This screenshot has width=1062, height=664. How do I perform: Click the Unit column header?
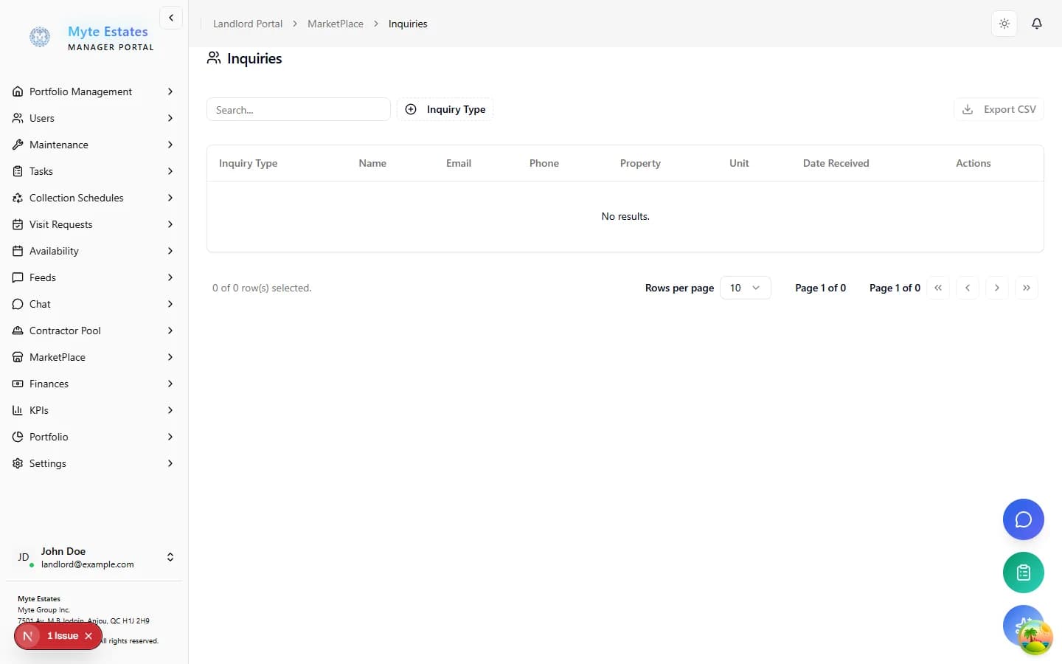(739, 163)
